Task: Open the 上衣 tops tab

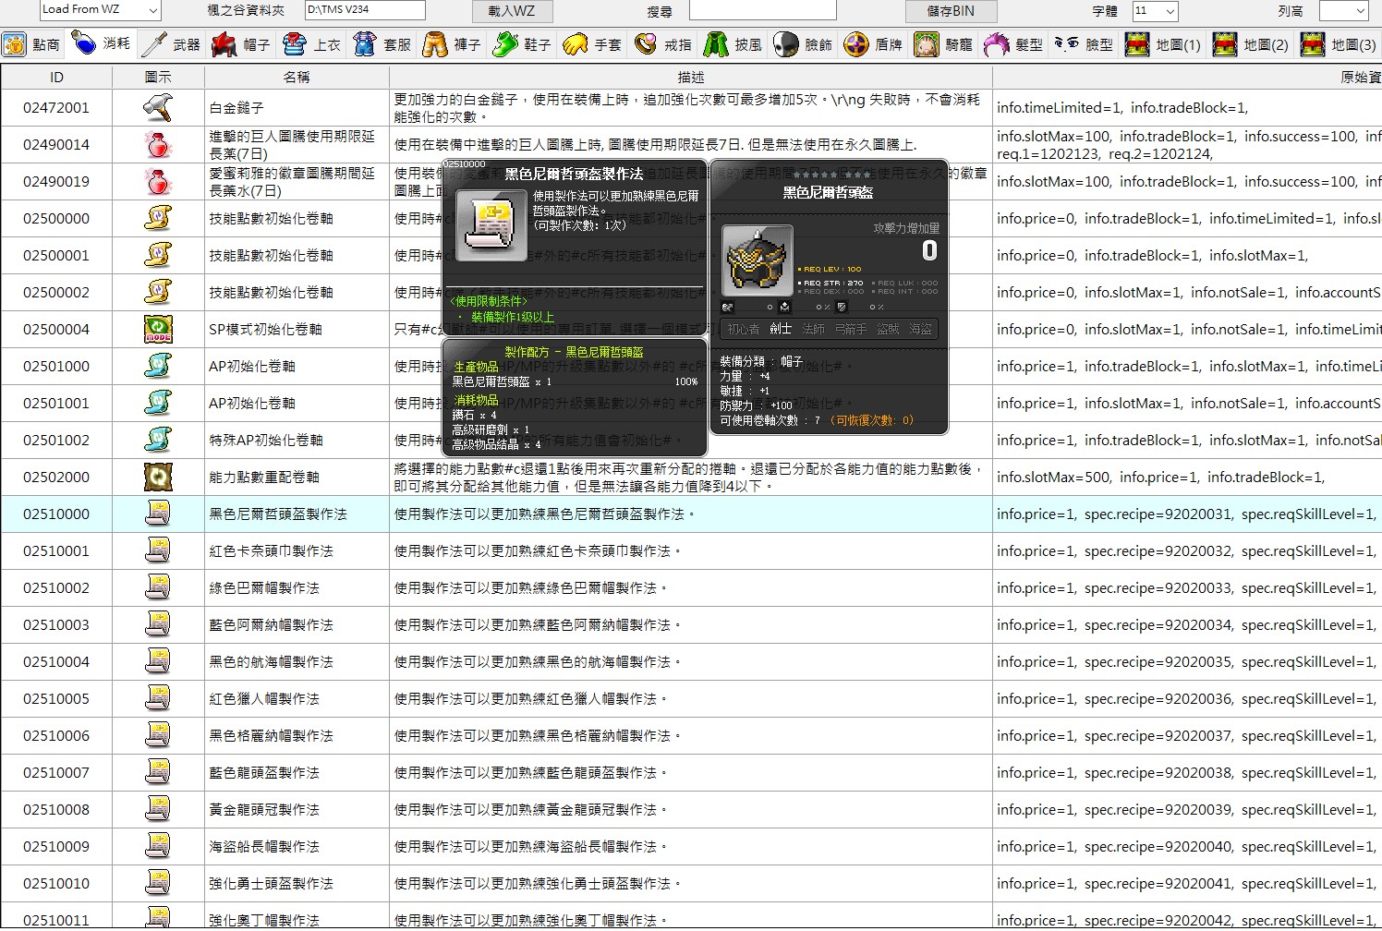Action: point(311,44)
